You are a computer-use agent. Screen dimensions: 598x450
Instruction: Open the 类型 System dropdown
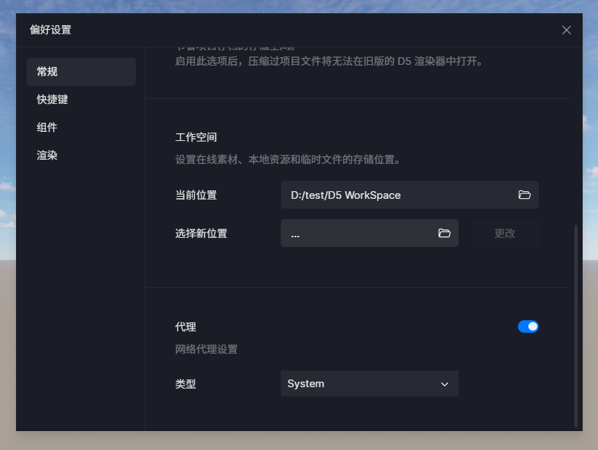(369, 384)
